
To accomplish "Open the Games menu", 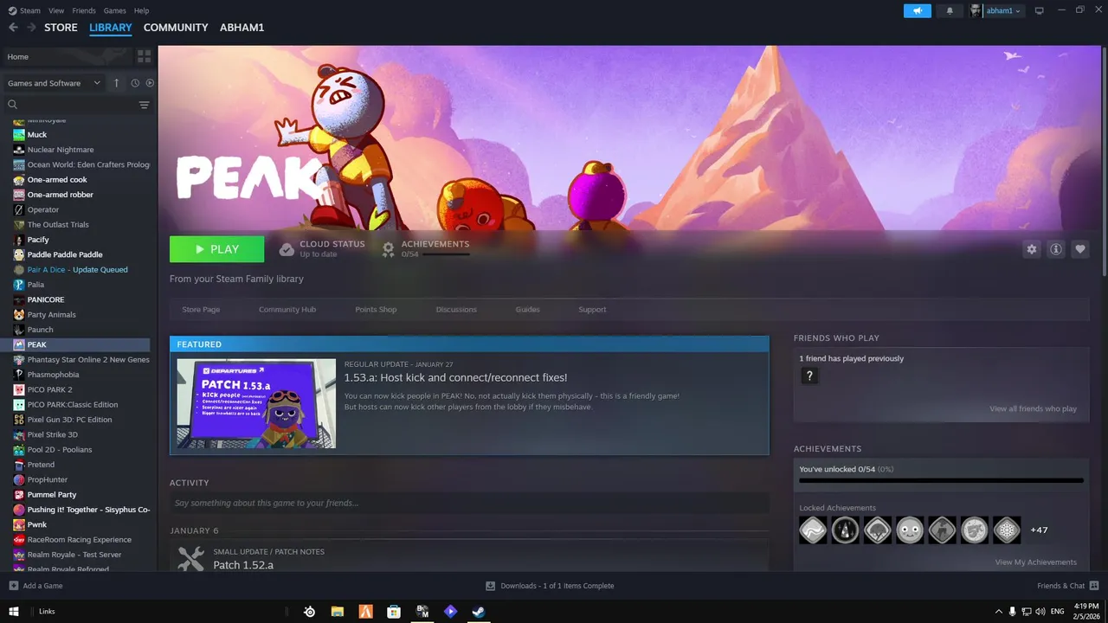I will coord(114,10).
